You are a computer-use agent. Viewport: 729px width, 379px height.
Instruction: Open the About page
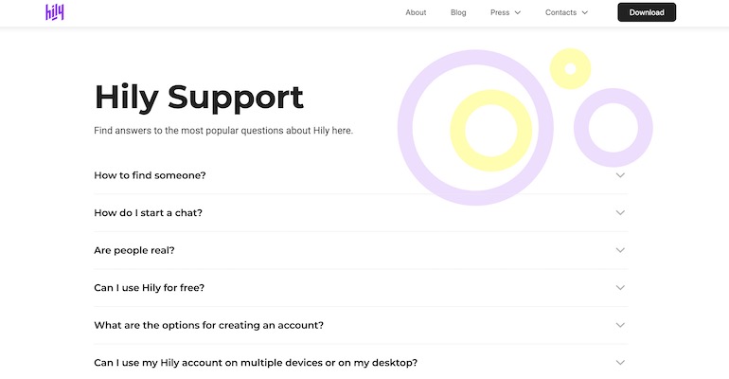click(416, 12)
